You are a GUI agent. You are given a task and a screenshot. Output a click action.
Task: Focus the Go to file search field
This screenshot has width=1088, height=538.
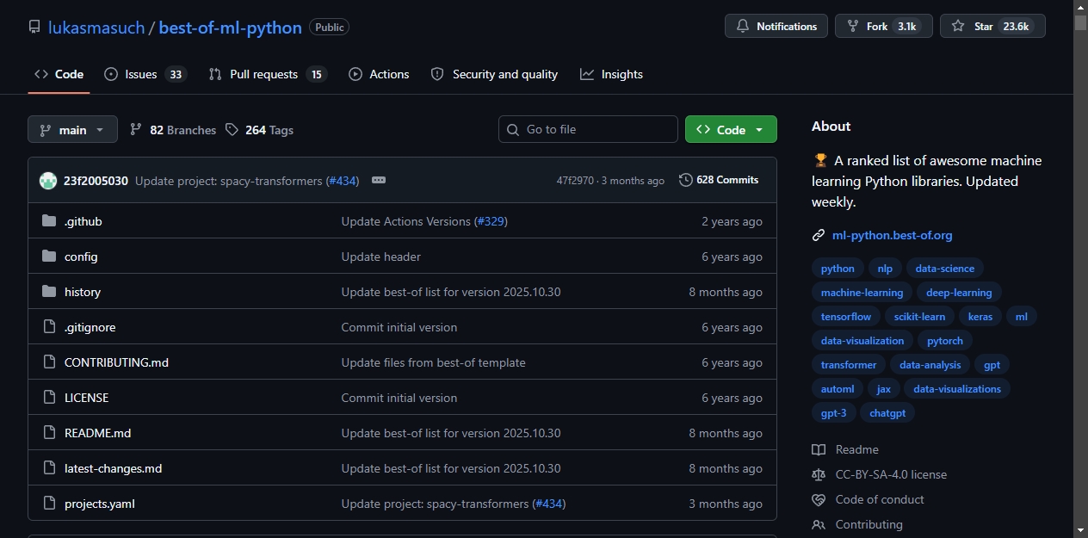coord(588,129)
